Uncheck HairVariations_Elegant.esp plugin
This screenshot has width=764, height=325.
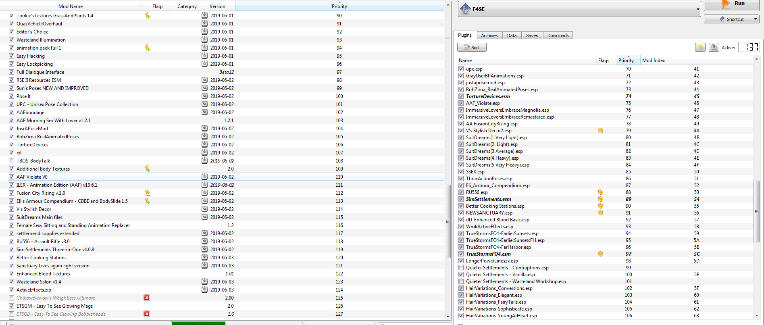[x=461, y=295]
